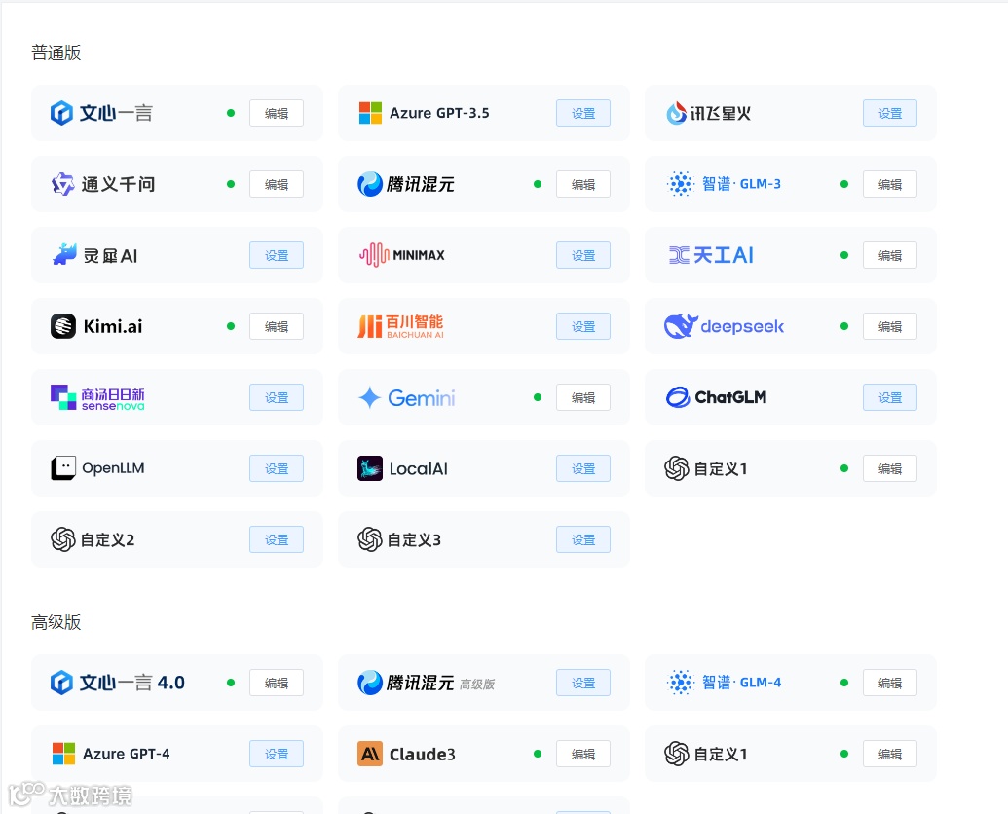The image size is (1008, 814).
Task: Click the 文心一言 logo icon
Action: tap(61, 113)
